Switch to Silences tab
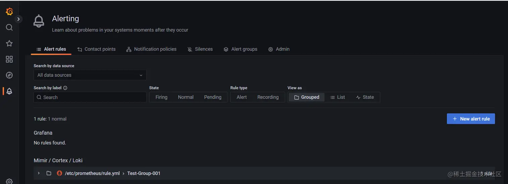This screenshot has width=508, height=184. [x=200, y=49]
